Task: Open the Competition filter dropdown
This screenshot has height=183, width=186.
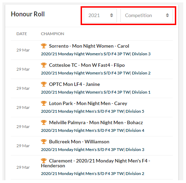Action: click(x=147, y=16)
